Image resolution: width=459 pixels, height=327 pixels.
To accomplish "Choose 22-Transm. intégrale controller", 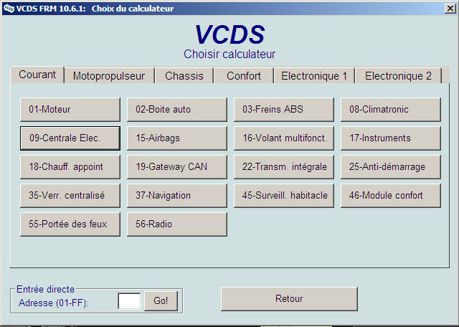I will (x=284, y=167).
